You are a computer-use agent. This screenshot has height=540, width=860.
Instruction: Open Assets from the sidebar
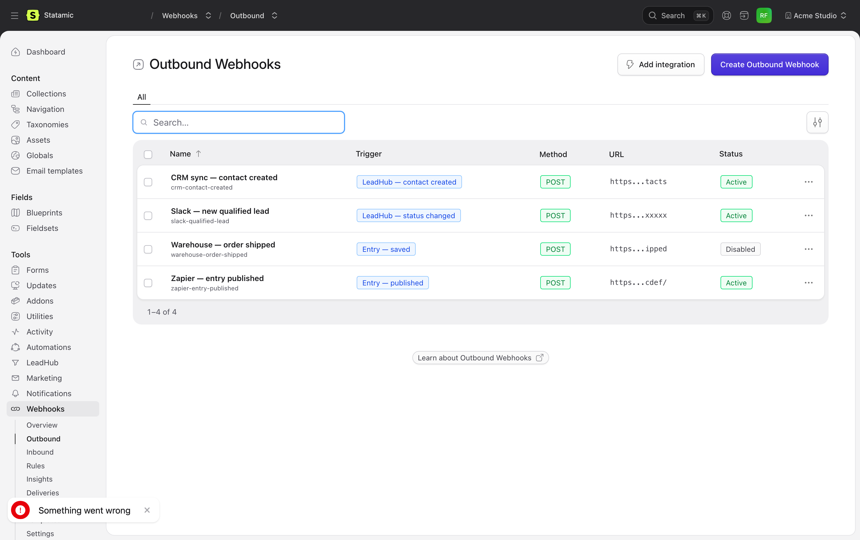point(38,140)
